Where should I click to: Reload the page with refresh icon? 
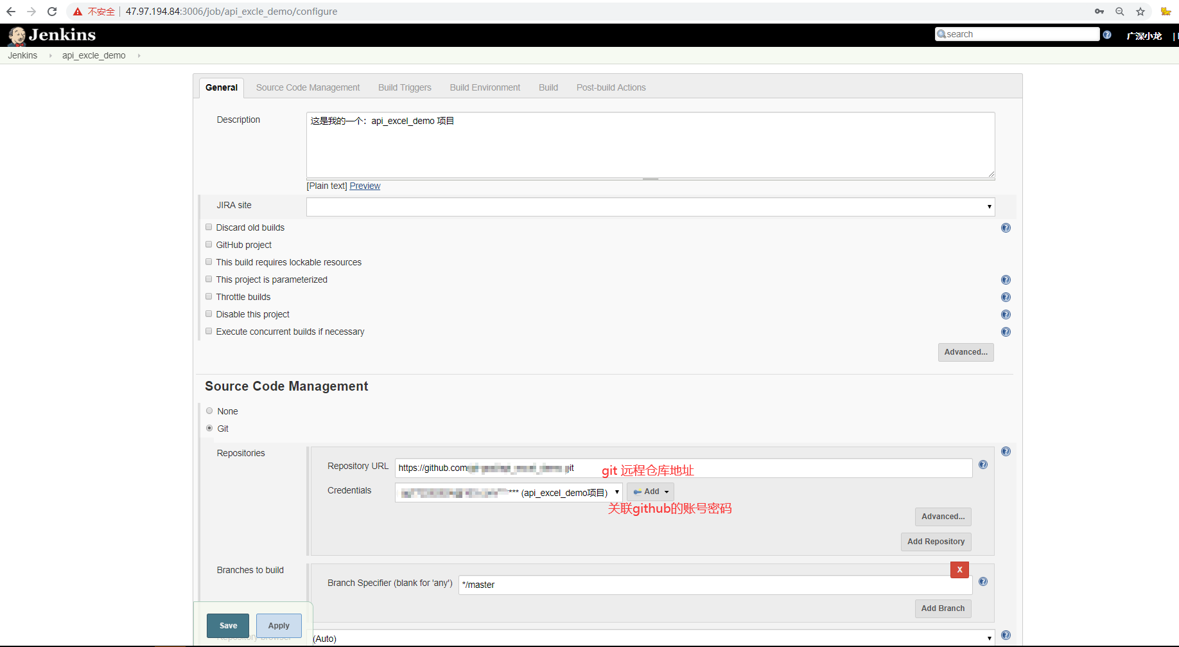[x=52, y=12]
